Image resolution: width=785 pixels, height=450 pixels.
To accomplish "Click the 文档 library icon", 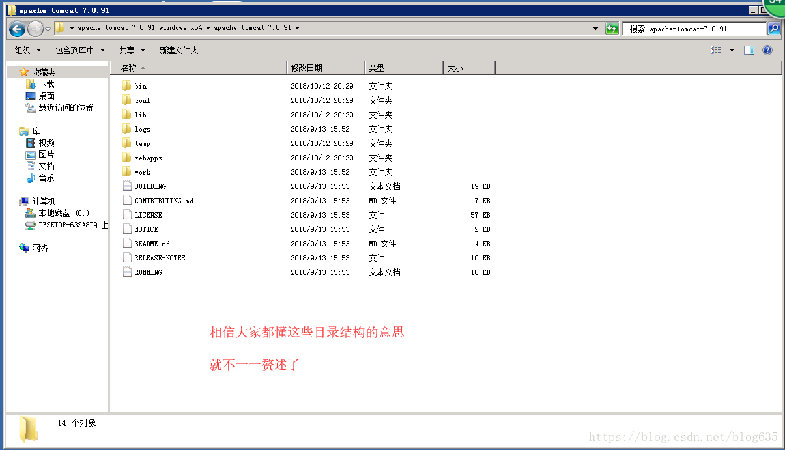I will [x=31, y=166].
